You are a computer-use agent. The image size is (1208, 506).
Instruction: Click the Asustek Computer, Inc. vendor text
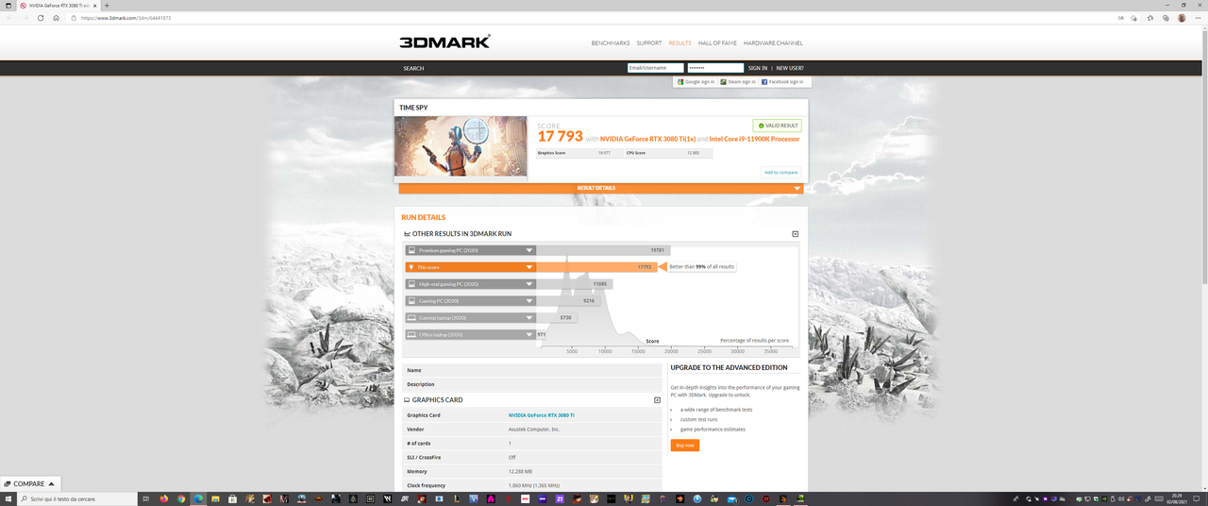(534, 430)
